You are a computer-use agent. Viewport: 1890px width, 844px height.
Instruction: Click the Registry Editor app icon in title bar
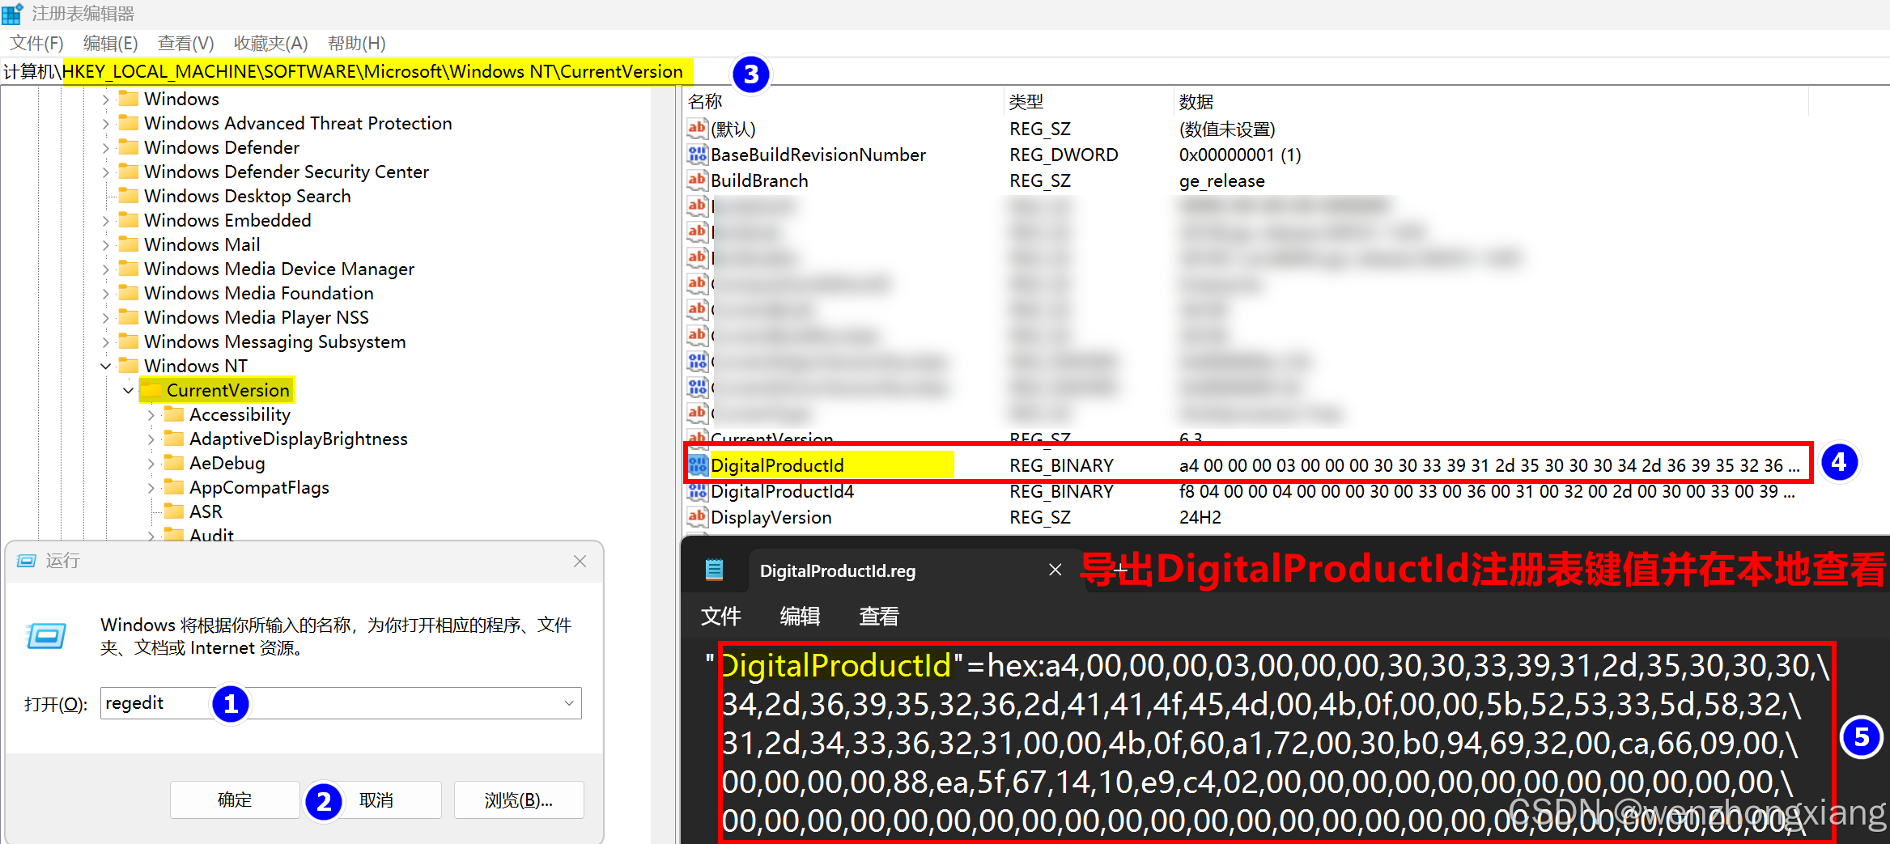[12, 14]
